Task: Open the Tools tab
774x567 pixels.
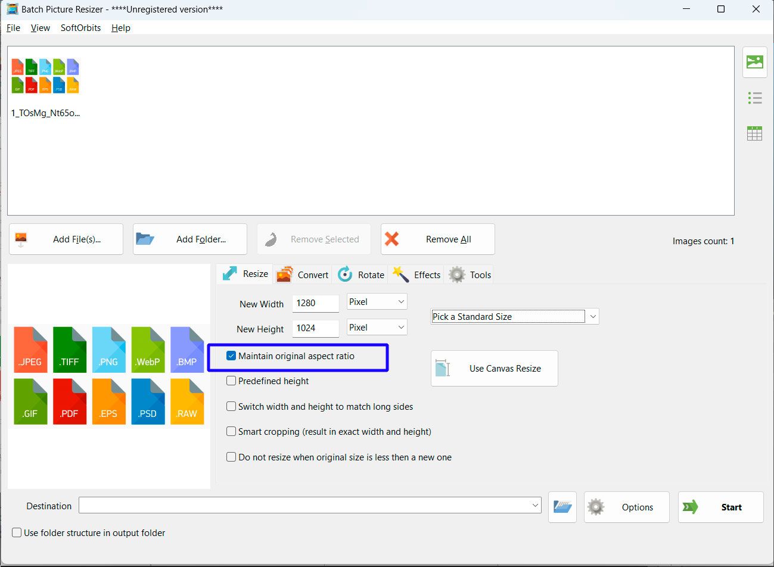Action: (470, 275)
